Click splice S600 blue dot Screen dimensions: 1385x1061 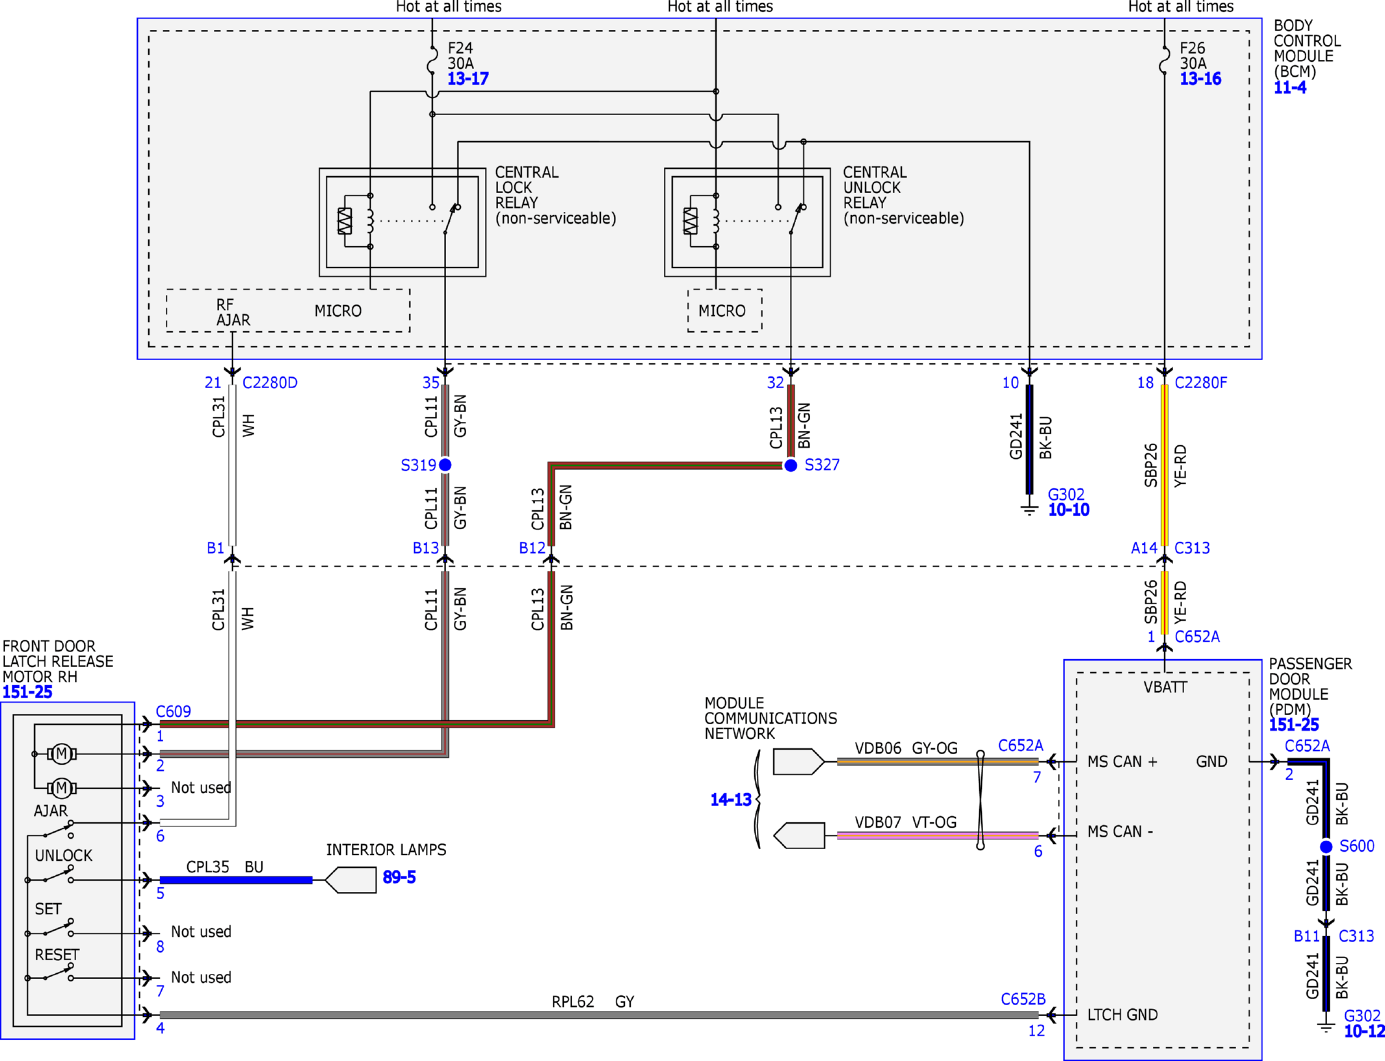click(1326, 846)
